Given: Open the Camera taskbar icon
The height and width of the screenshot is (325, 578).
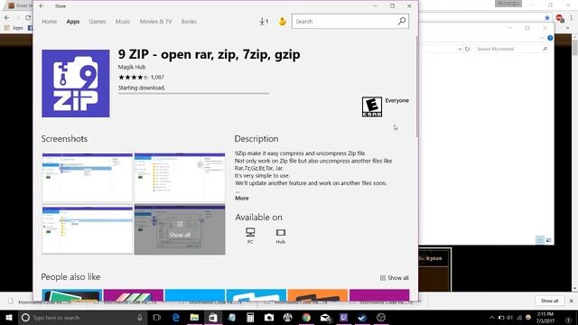Looking at the screenshot, I should pyautogui.click(x=269, y=318).
